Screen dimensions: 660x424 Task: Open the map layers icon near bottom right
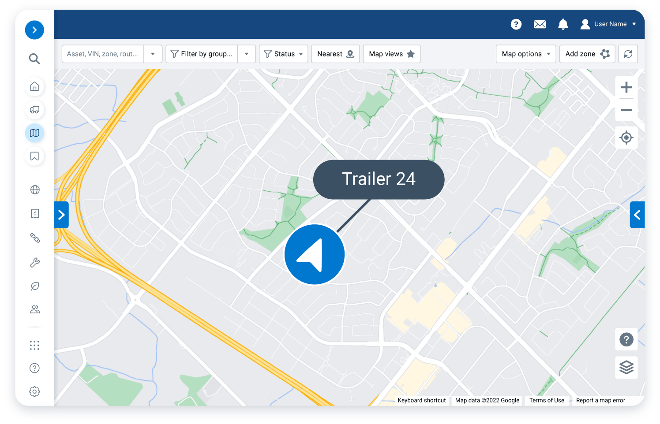[x=626, y=368]
